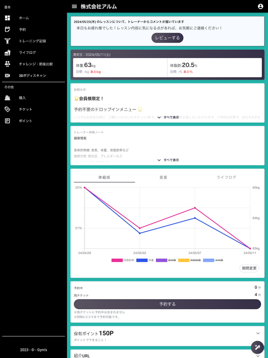Click the floating magic wand edit button

click(257, 348)
